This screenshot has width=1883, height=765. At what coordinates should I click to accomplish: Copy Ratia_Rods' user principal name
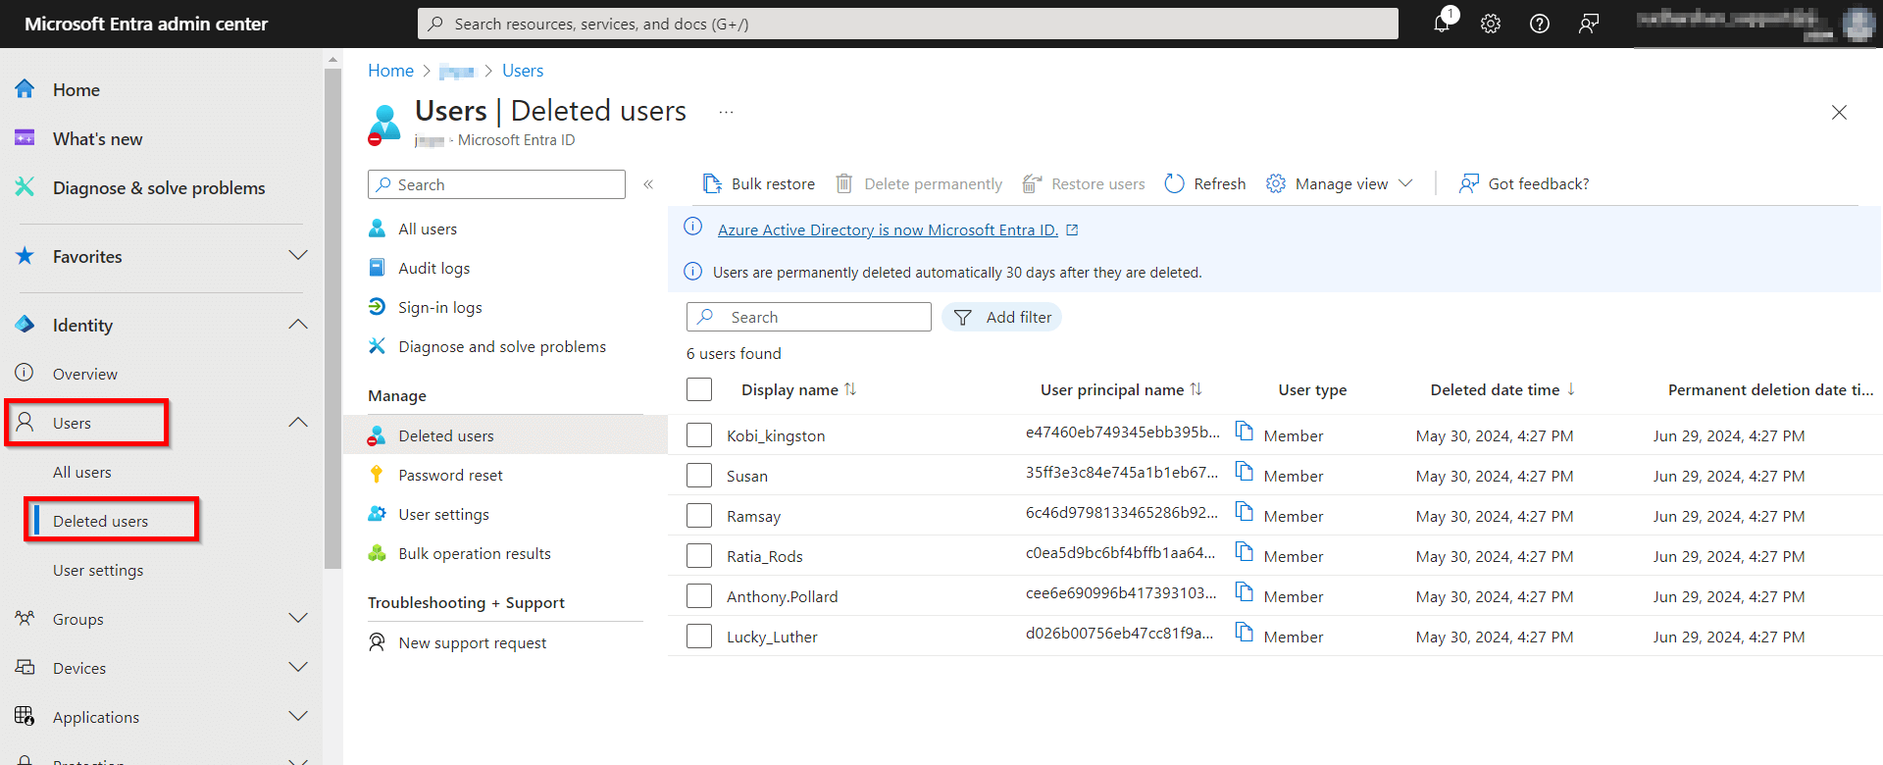tap(1244, 551)
